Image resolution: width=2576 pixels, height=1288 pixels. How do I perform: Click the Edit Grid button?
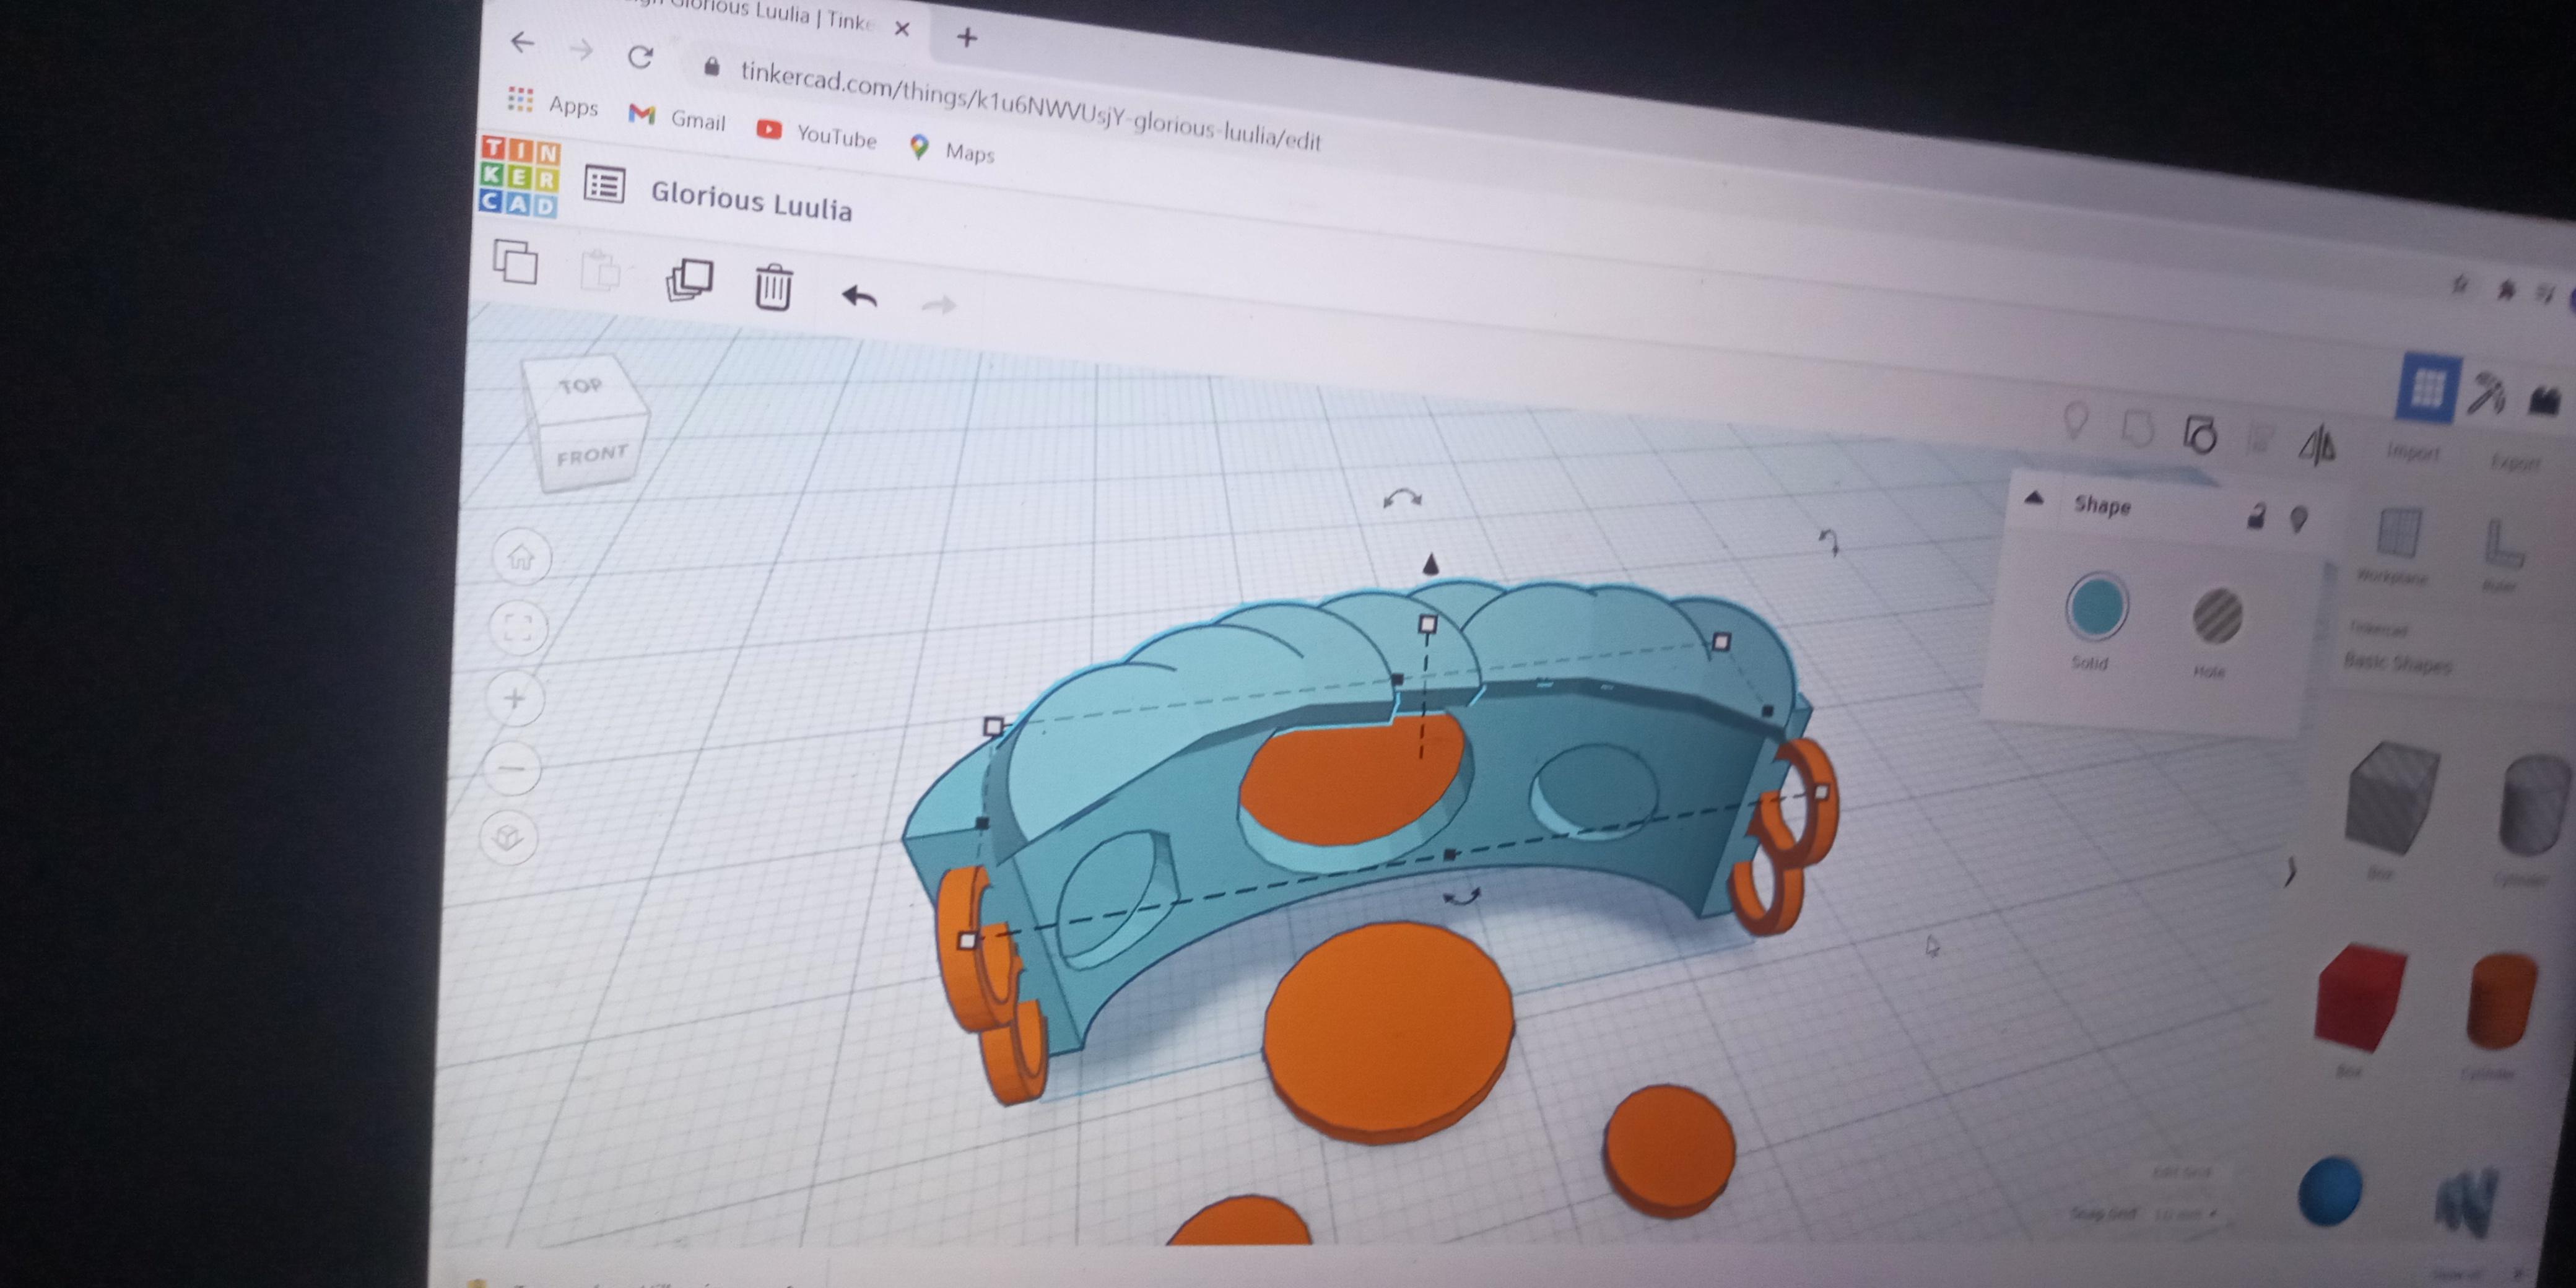click(2181, 1171)
